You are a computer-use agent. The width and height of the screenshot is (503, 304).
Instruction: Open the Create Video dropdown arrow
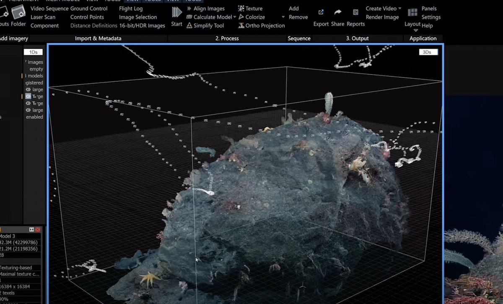pos(399,8)
